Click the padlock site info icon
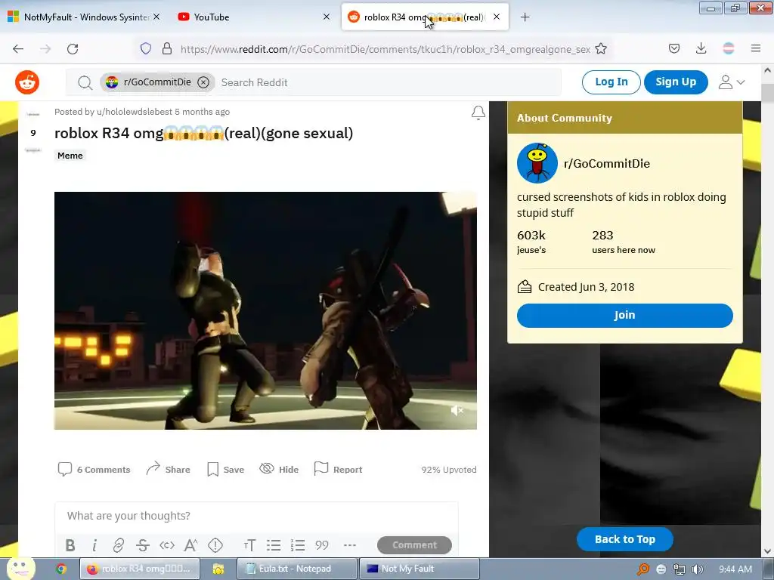This screenshot has height=580, width=774. tap(167, 48)
